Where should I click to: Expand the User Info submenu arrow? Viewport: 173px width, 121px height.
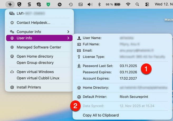(68, 38)
